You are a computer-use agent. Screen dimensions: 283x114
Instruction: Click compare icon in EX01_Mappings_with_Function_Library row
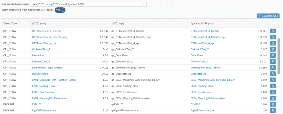pyautogui.click(x=273, y=80)
